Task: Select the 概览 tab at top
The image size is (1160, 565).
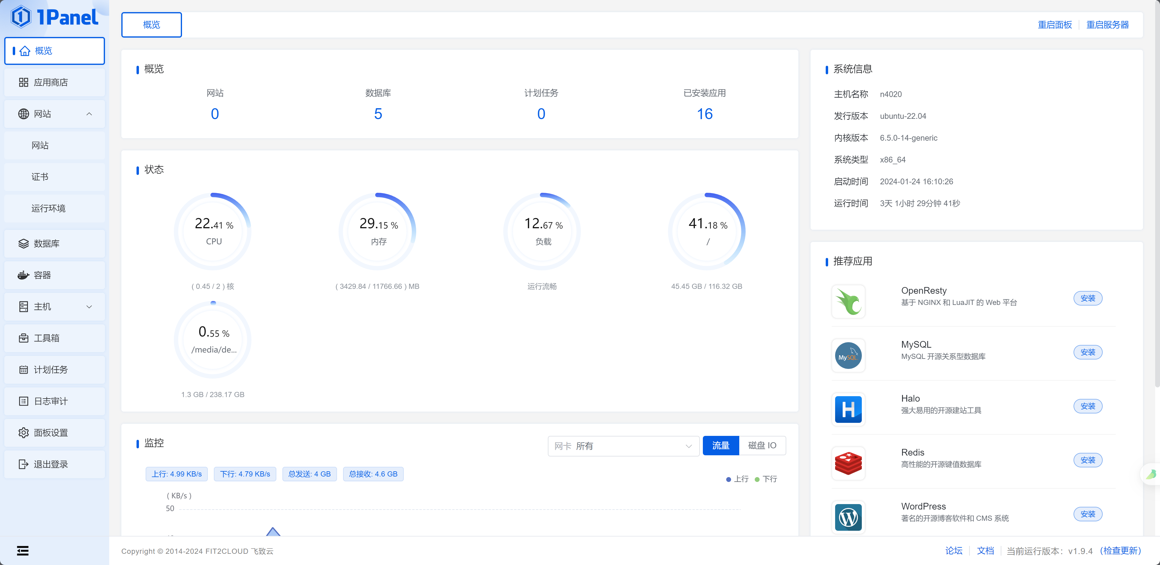Action: click(x=151, y=25)
